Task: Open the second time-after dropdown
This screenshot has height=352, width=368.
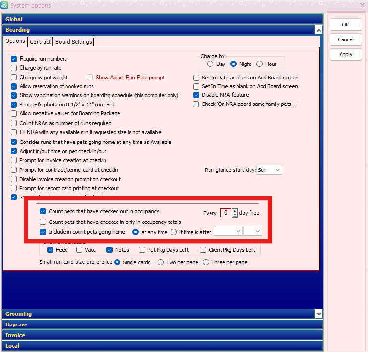Action: [253, 231]
